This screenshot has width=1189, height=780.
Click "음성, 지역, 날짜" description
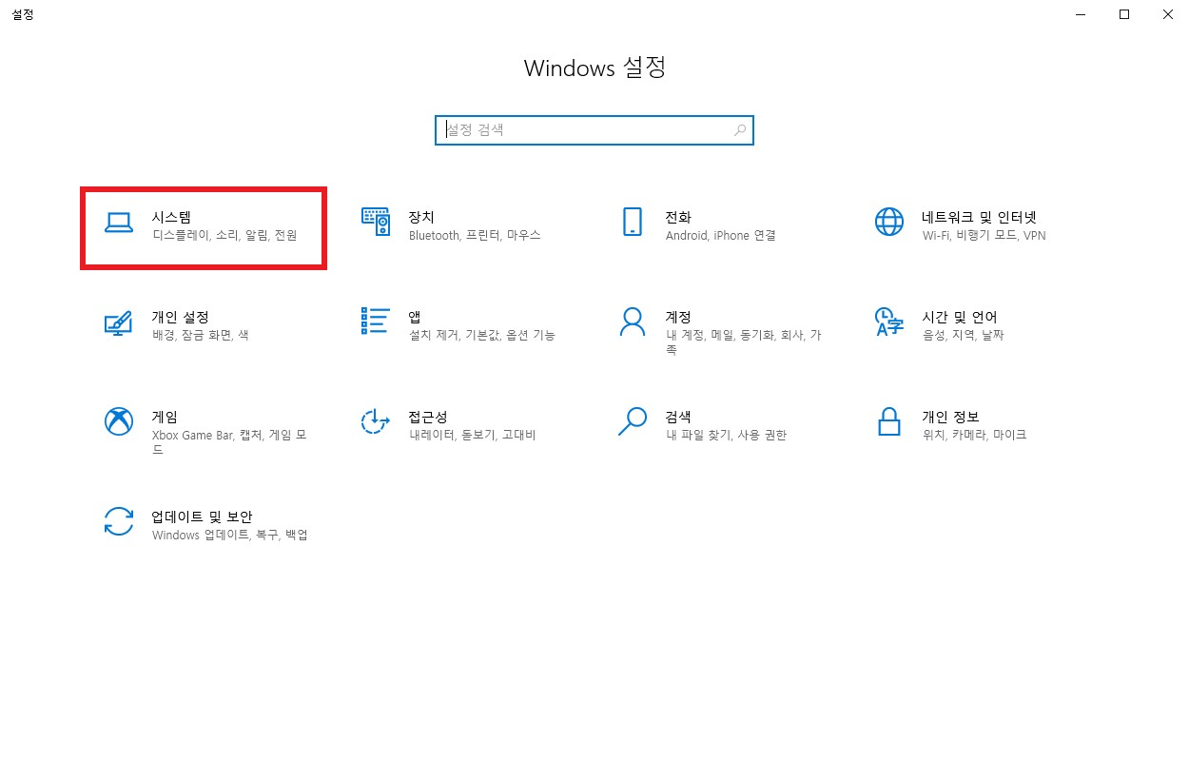[x=963, y=335]
